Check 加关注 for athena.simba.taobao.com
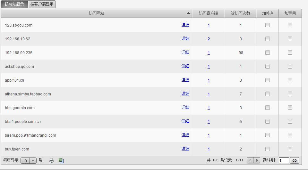The width and height of the screenshot is (308, 170). coord(268,94)
